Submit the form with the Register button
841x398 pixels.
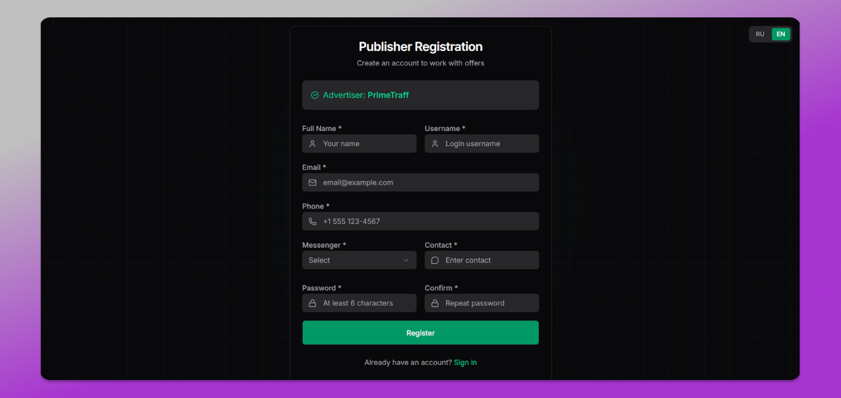pos(420,333)
